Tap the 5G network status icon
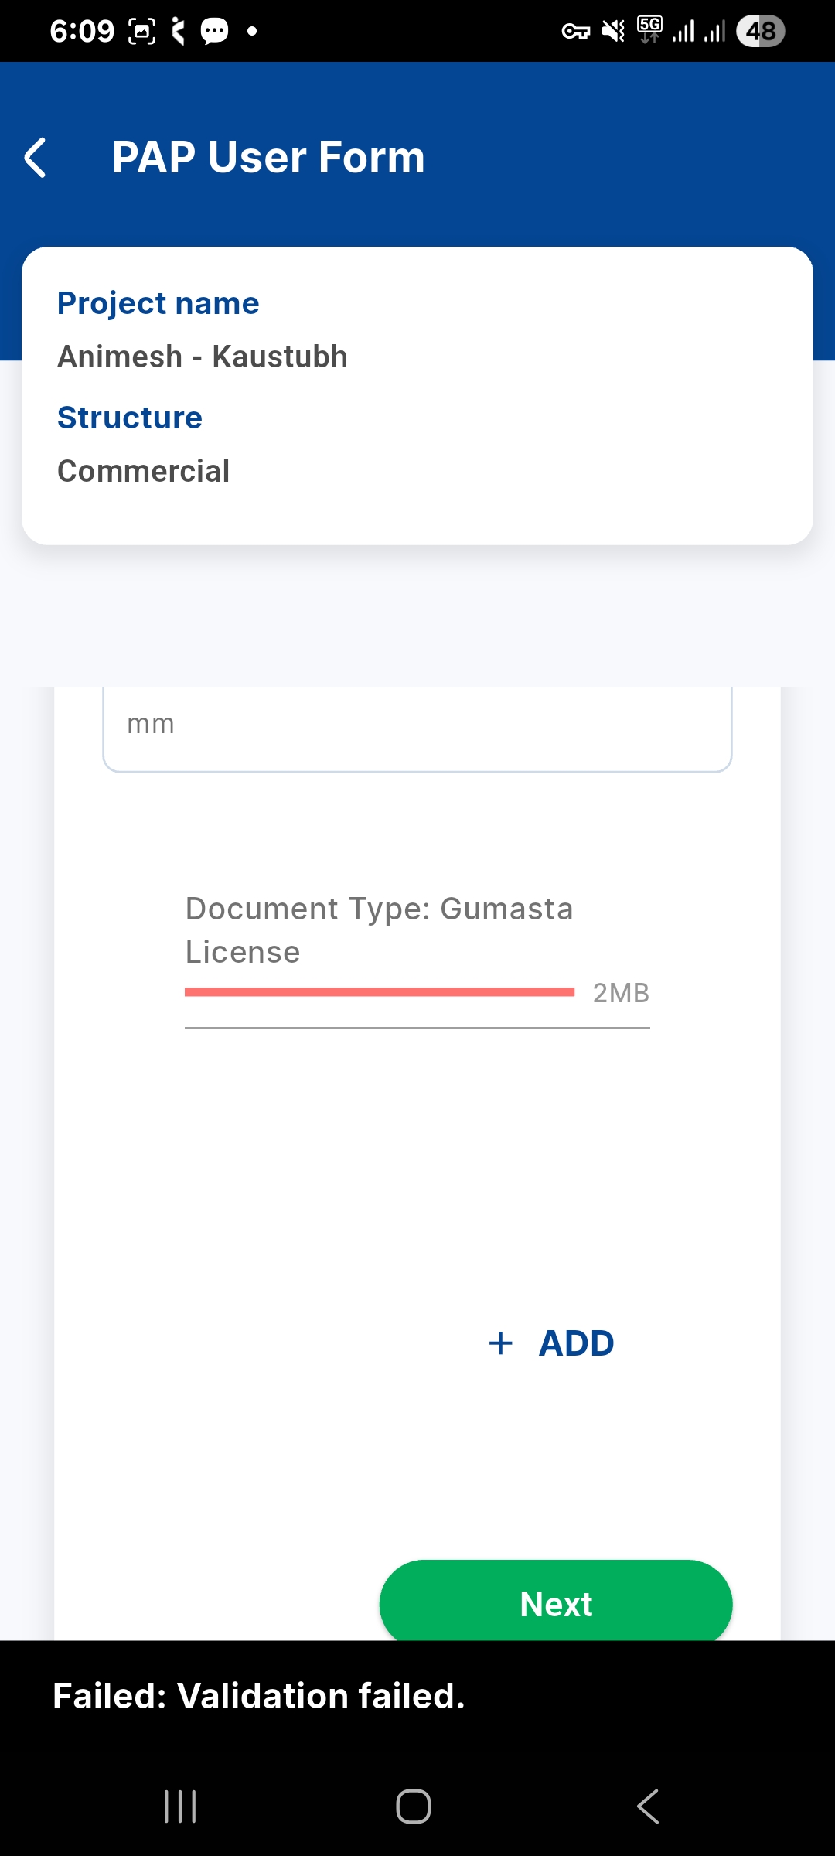This screenshot has width=835, height=1856. click(x=649, y=29)
